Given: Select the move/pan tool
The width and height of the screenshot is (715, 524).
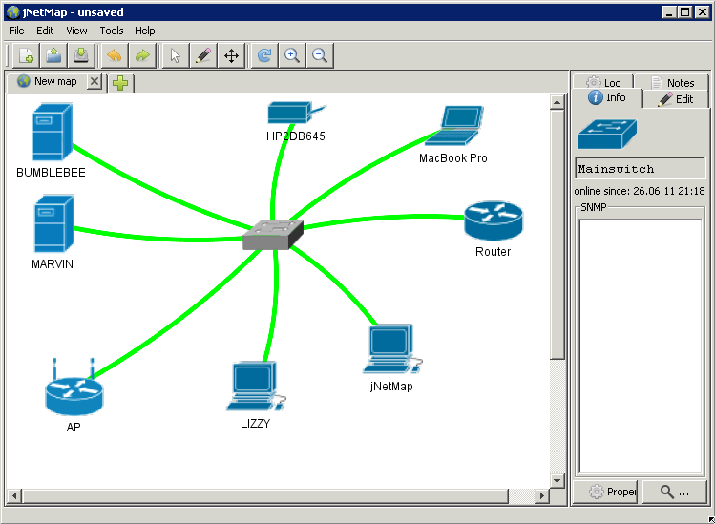Looking at the screenshot, I should coord(231,56).
